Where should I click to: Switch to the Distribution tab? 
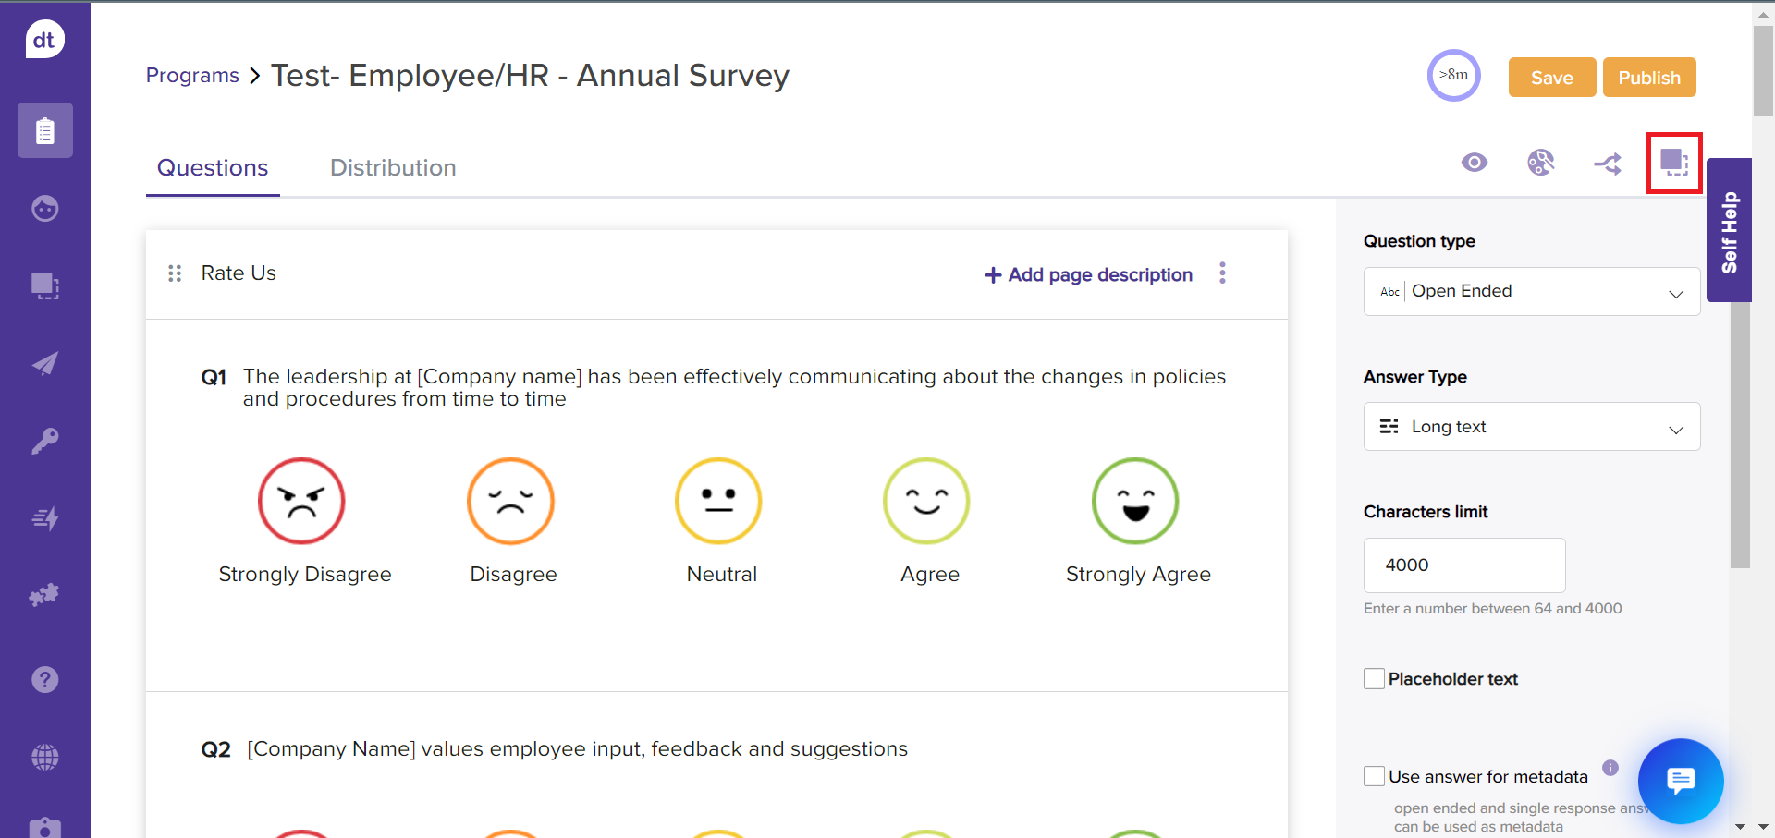pos(393,168)
